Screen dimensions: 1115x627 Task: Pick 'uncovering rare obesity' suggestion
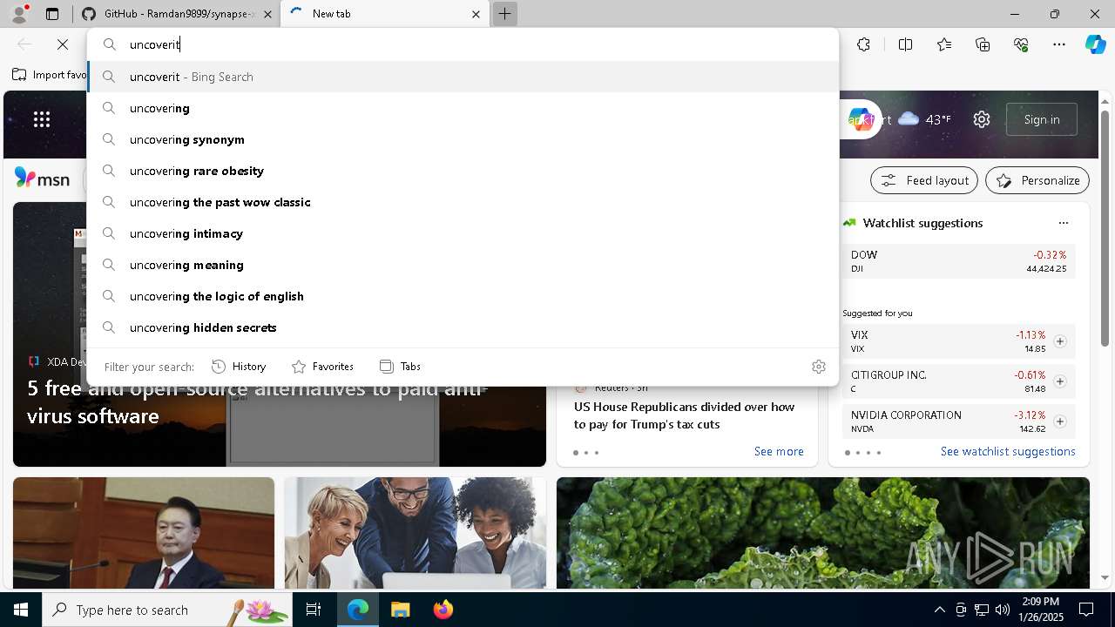point(463,171)
